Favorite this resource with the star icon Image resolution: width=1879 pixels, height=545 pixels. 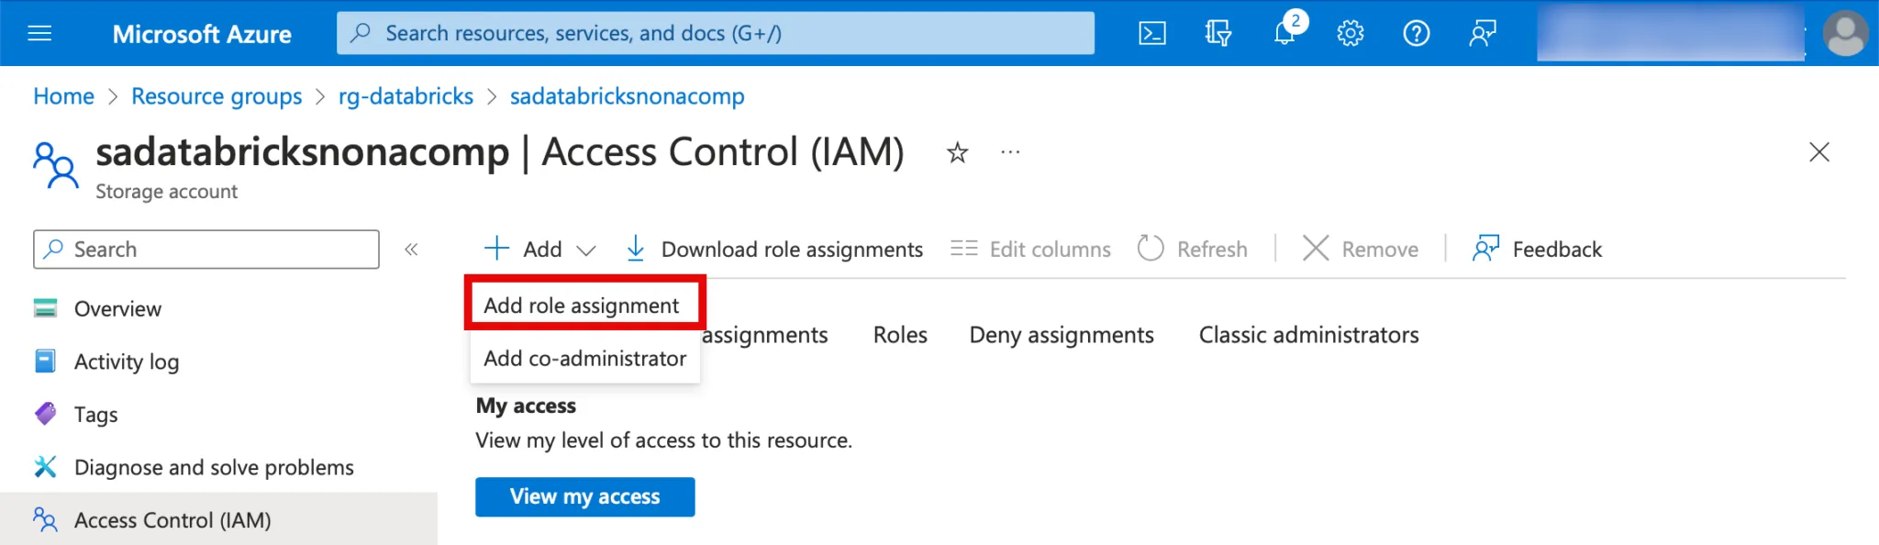(x=957, y=152)
